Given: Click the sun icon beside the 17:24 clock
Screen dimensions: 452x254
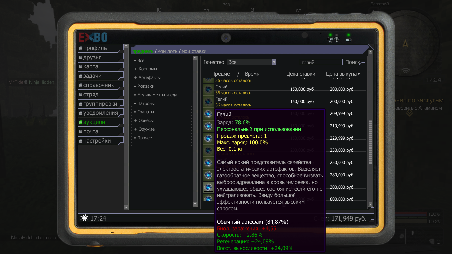Looking at the screenshot, I should click(x=84, y=218).
